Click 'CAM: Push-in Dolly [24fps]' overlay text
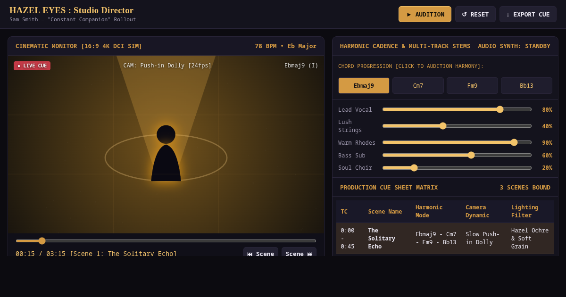Viewport: 566px width, 297px height. pos(167,66)
